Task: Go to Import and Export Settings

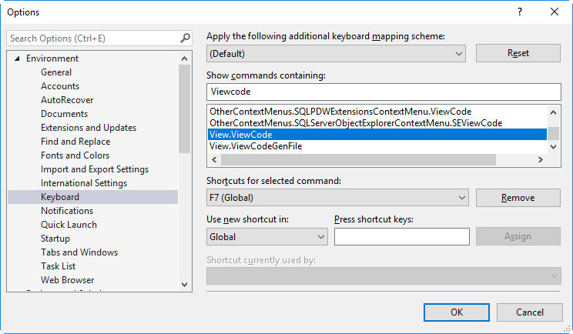Action: [x=95, y=169]
